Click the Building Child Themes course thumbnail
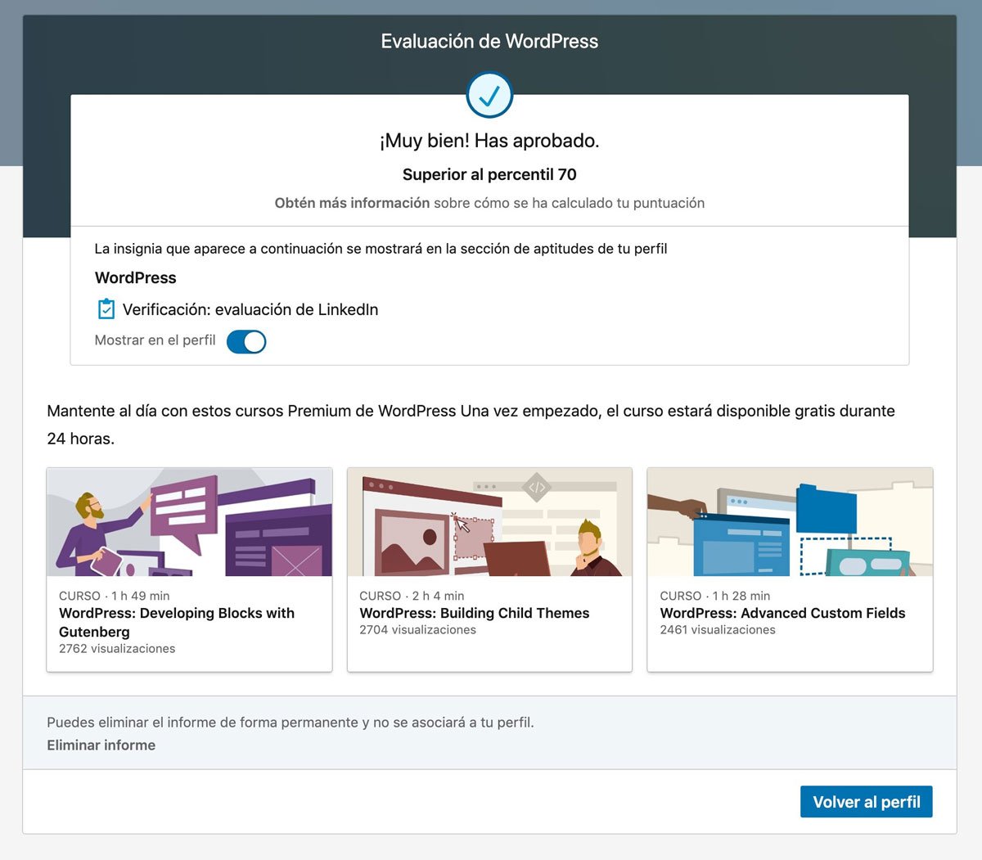The height and width of the screenshot is (860, 982). tap(489, 523)
